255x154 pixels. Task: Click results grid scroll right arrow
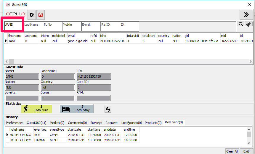(x=251, y=62)
